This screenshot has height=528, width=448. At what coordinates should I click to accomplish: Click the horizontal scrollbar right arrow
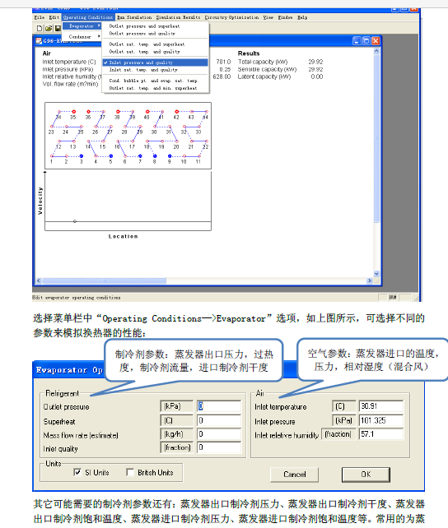point(370,280)
